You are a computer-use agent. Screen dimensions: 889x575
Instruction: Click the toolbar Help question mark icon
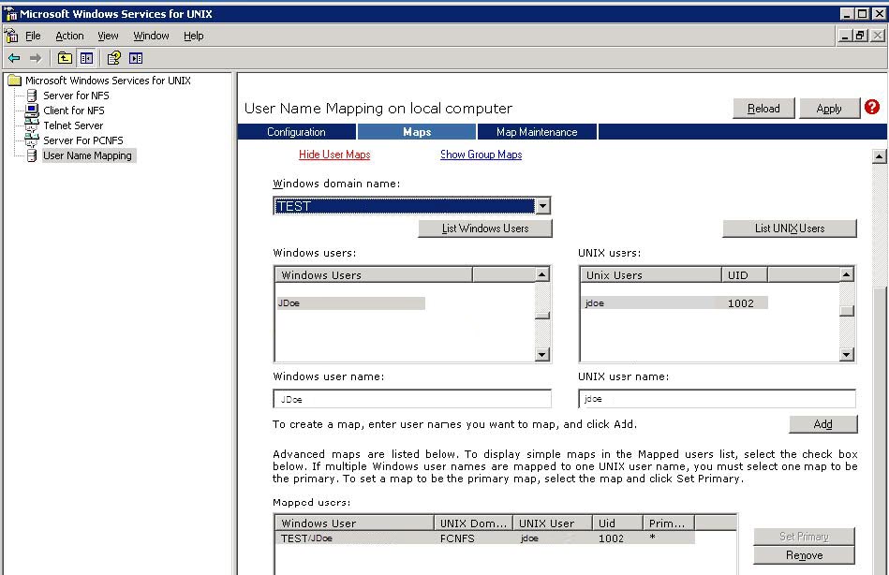[114, 58]
